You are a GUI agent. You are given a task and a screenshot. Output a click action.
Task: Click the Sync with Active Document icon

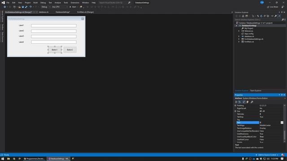pos(258,16)
